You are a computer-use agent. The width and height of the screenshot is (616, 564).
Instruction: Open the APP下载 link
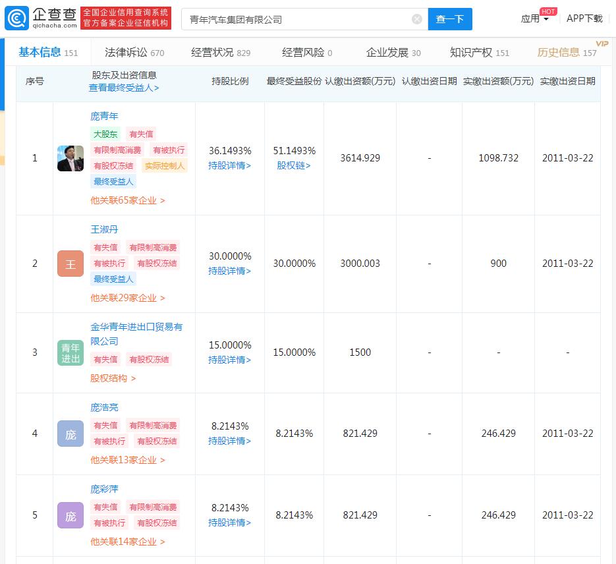click(584, 18)
